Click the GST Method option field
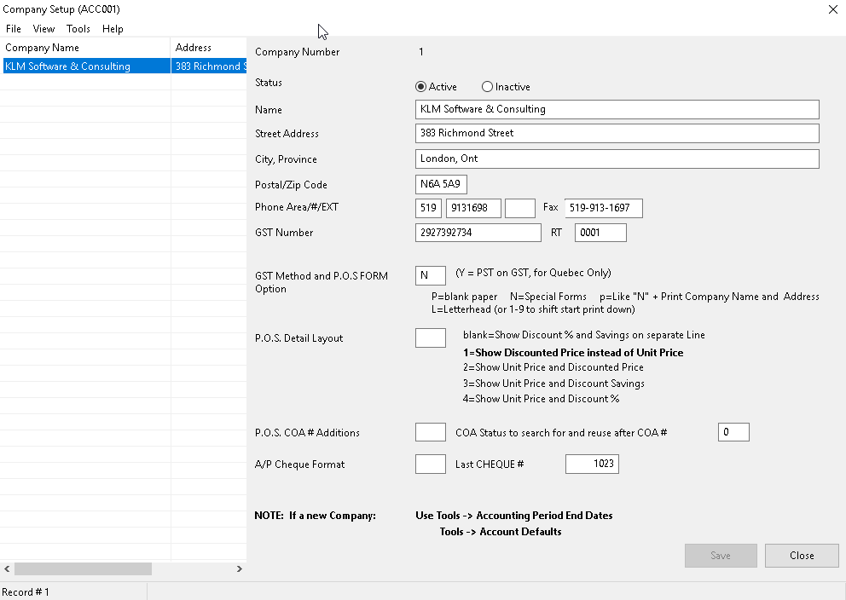Viewport: 846px width, 600px height. tap(431, 275)
